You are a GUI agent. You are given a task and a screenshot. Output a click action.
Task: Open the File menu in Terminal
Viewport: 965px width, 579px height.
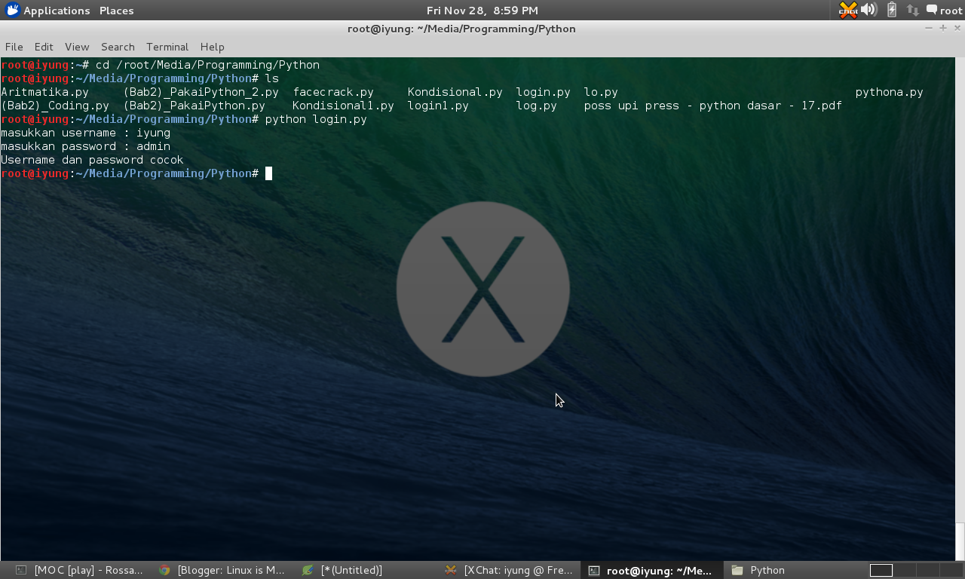click(x=14, y=47)
